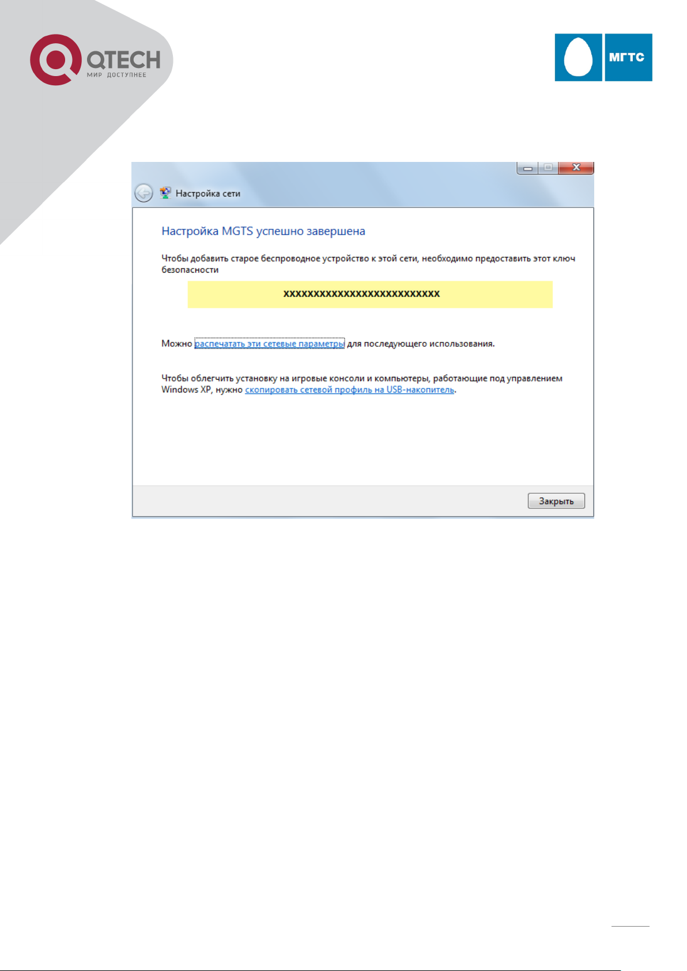This screenshot has height=971, width=687.
Task: Click the disabled maximize window button
Action: [548, 168]
